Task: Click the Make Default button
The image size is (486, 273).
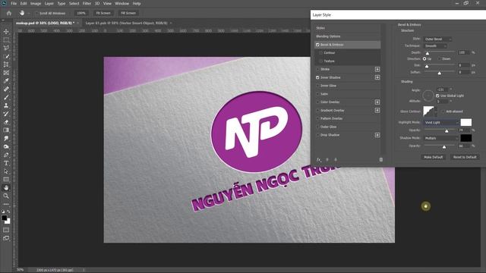Action: tap(434, 157)
